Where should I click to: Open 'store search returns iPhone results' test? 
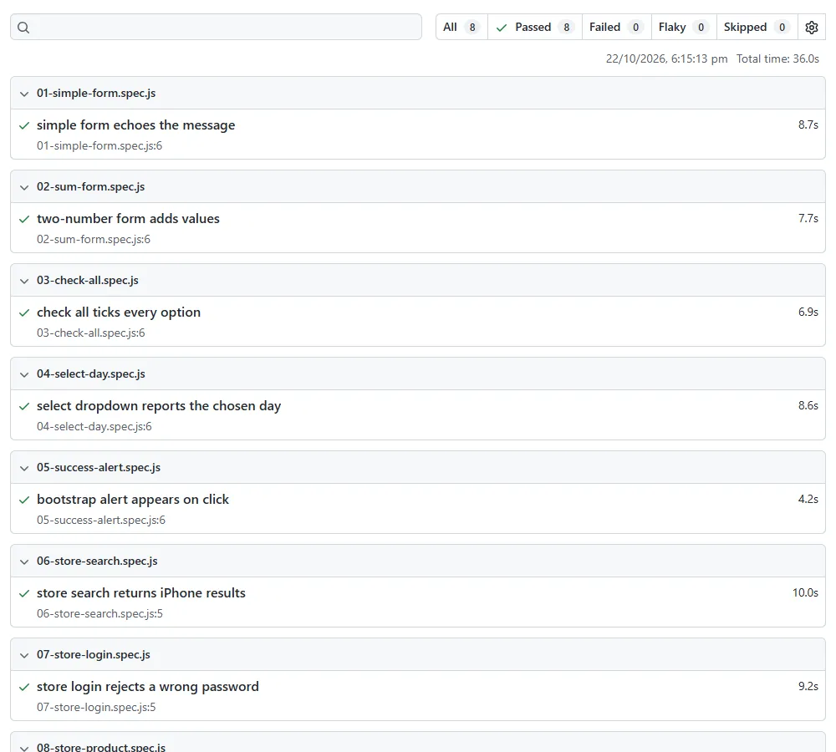[x=141, y=593]
